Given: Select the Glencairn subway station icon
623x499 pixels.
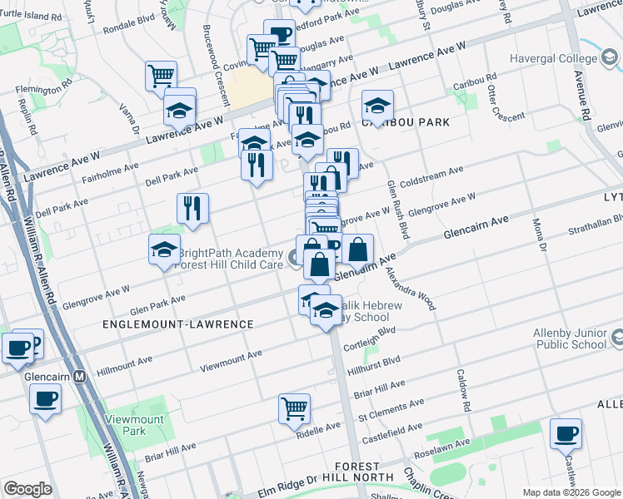Looking at the screenshot, I should point(80,377).
